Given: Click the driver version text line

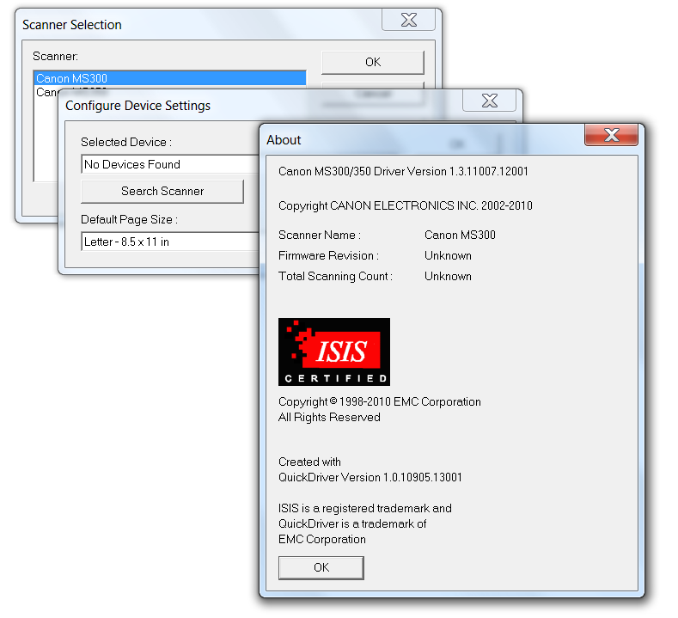Looking at the screenshot, I should point(403,171).
